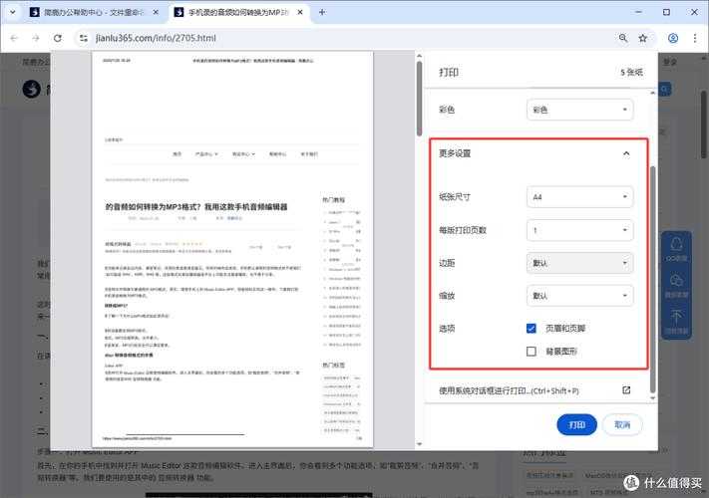
Task: Open the 边距 margins dropdown
Action: click(579, 263)
